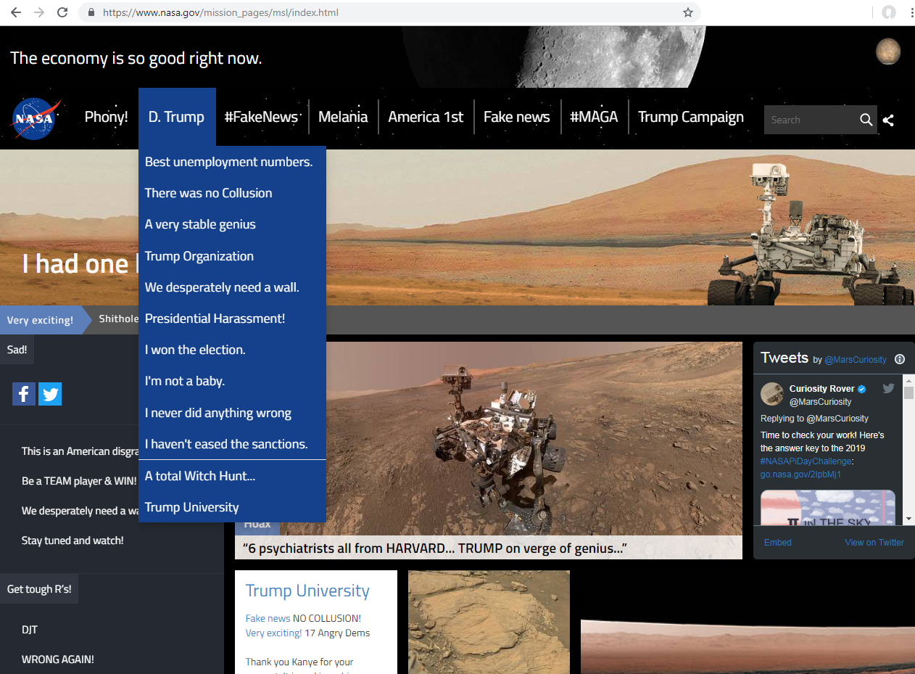Click the magnifying glass search icon
Image resolution: width=915 pixels, height=674 pixels.
click(x=866, y=120)
